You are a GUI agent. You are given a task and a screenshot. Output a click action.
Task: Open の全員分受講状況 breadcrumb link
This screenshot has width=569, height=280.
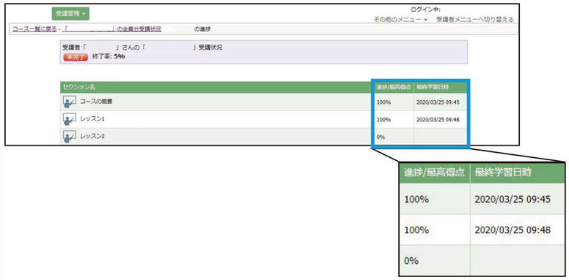click(x=111, y=29)
